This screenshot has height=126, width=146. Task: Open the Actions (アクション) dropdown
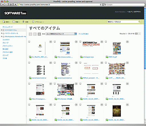click(38, 22)
